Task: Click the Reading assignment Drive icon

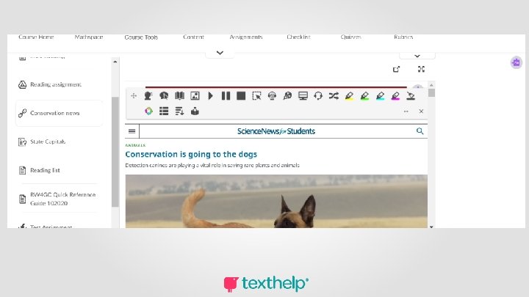Action: click(x=22, y=84)
